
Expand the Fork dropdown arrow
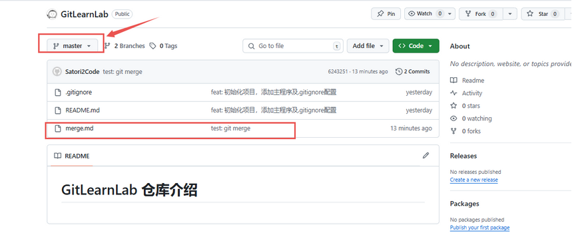coord(510,14)
